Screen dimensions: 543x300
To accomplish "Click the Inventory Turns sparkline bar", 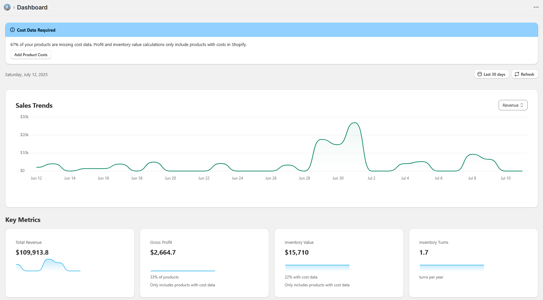I will pyautogui.click(x=452, y=268).
